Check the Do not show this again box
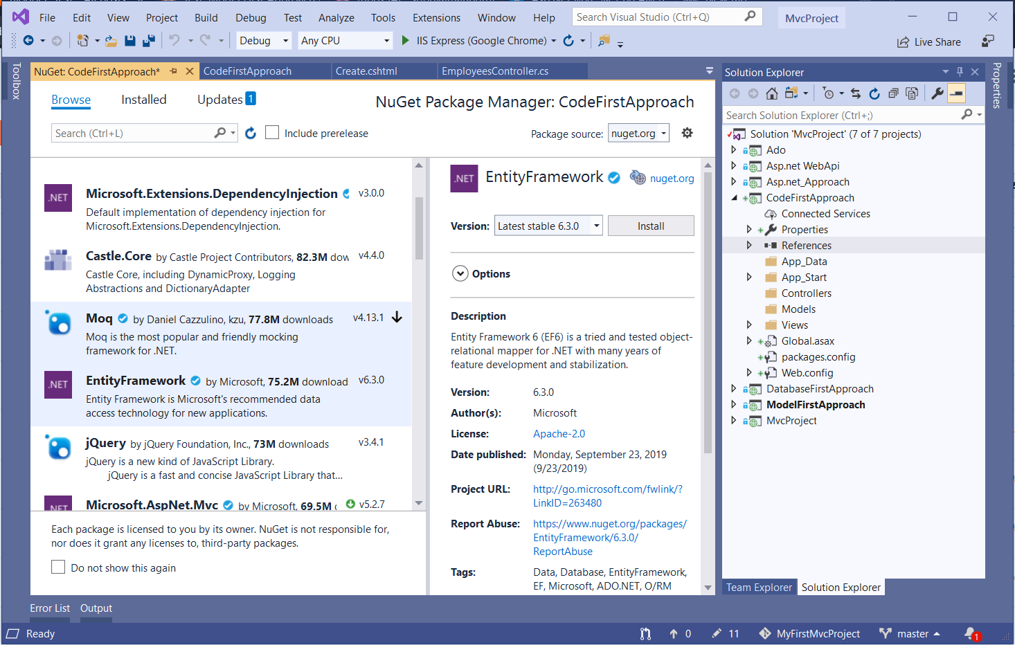This screenshot has width=1015, height=645. pos(58,567)
